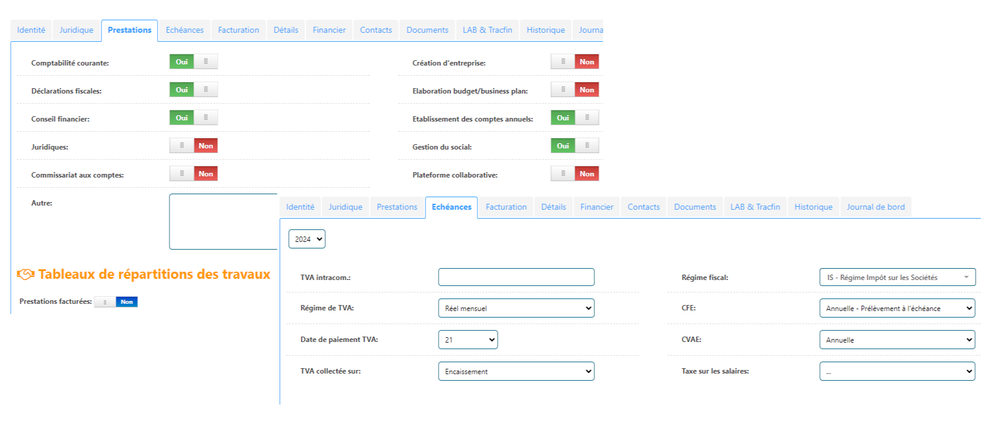
Task: Click inside the Autre text area
Action: click(x=223, y=221)
